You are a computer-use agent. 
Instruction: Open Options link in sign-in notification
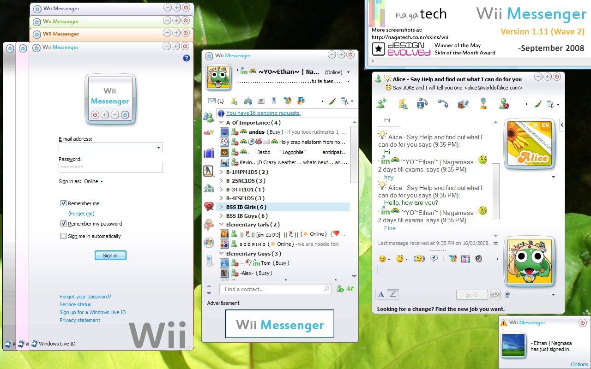point(579,364)
